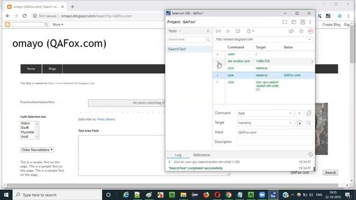Go back in Chrome browser
The image size is (356, 200).
pos(8,16)
